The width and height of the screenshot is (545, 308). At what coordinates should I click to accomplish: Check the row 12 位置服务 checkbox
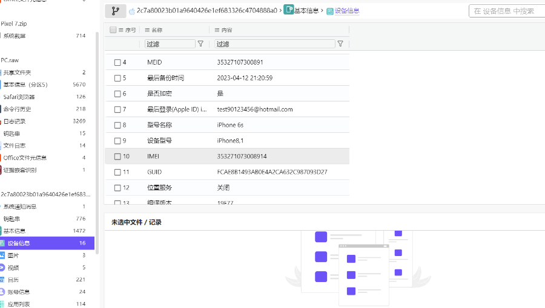(117, 188)
